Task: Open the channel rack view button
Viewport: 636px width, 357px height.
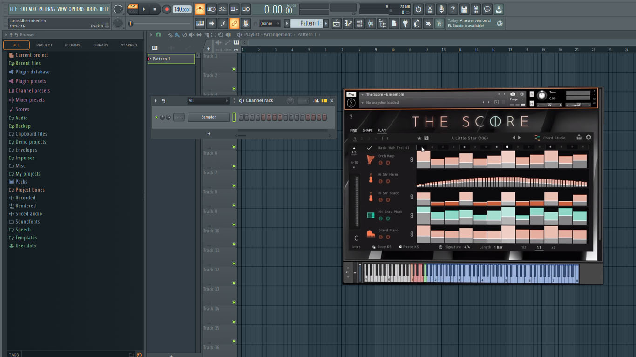Action: (359, 23)
